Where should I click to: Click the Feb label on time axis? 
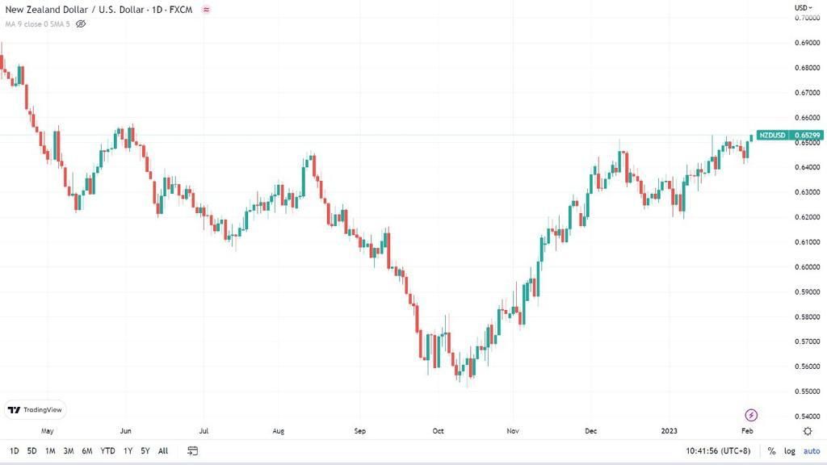point(747,431)
